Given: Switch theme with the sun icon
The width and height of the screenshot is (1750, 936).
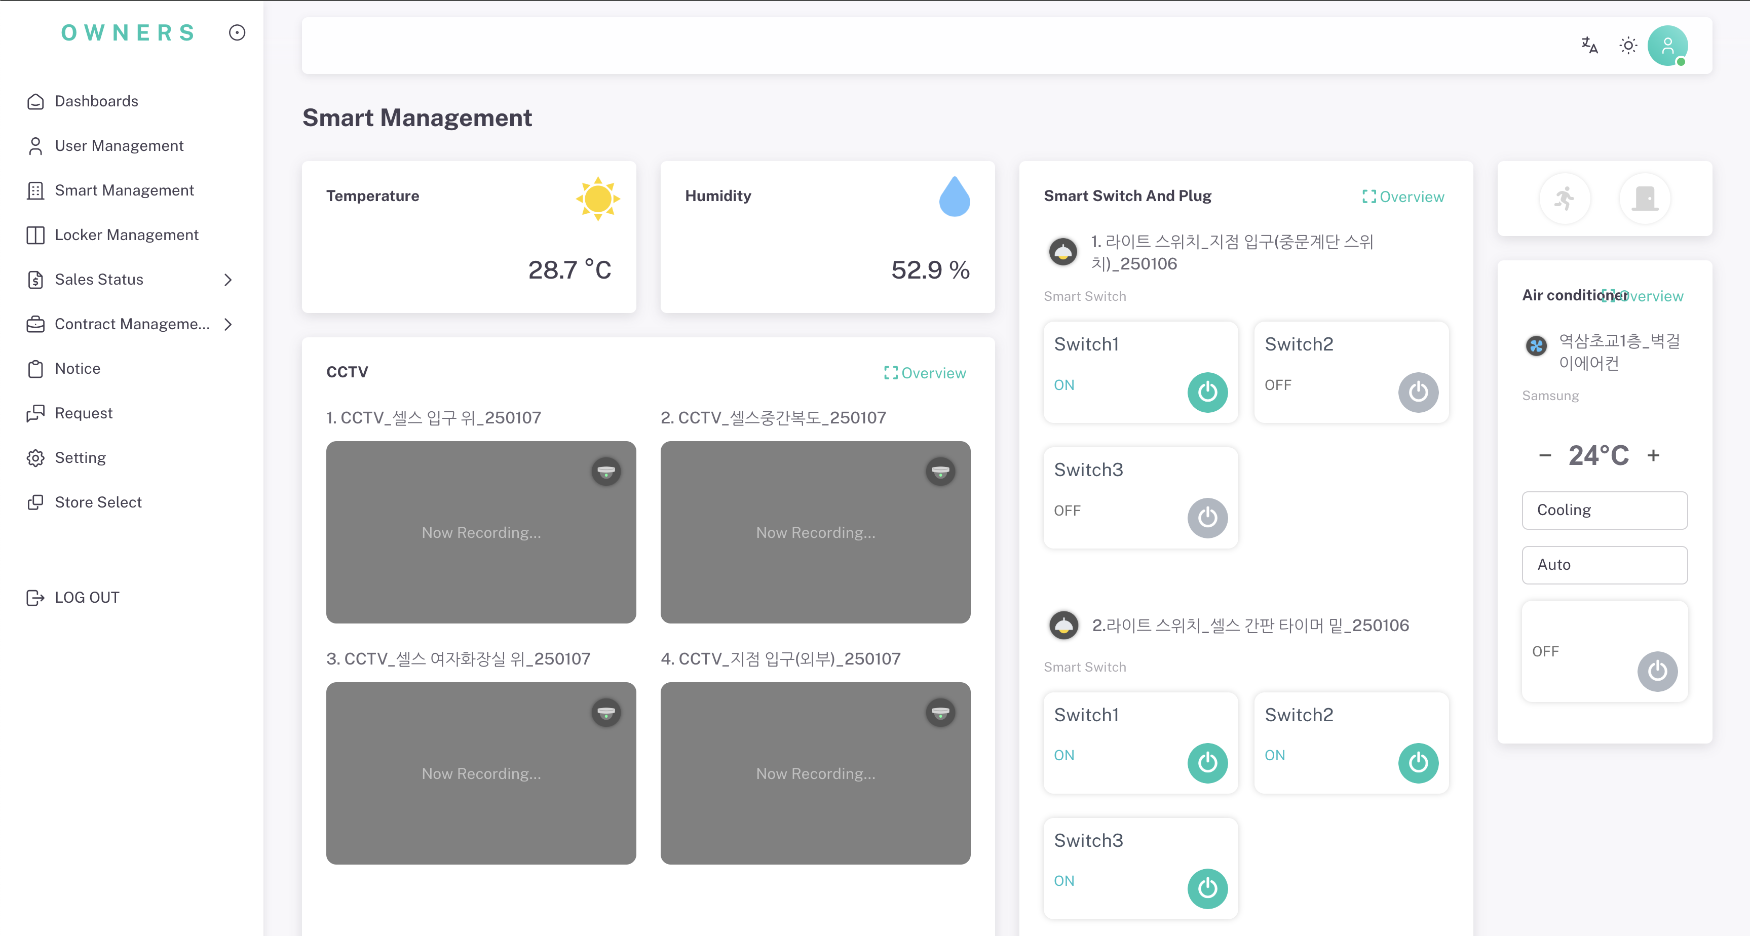Looking at the screenshot, I should click(1628, 46).
